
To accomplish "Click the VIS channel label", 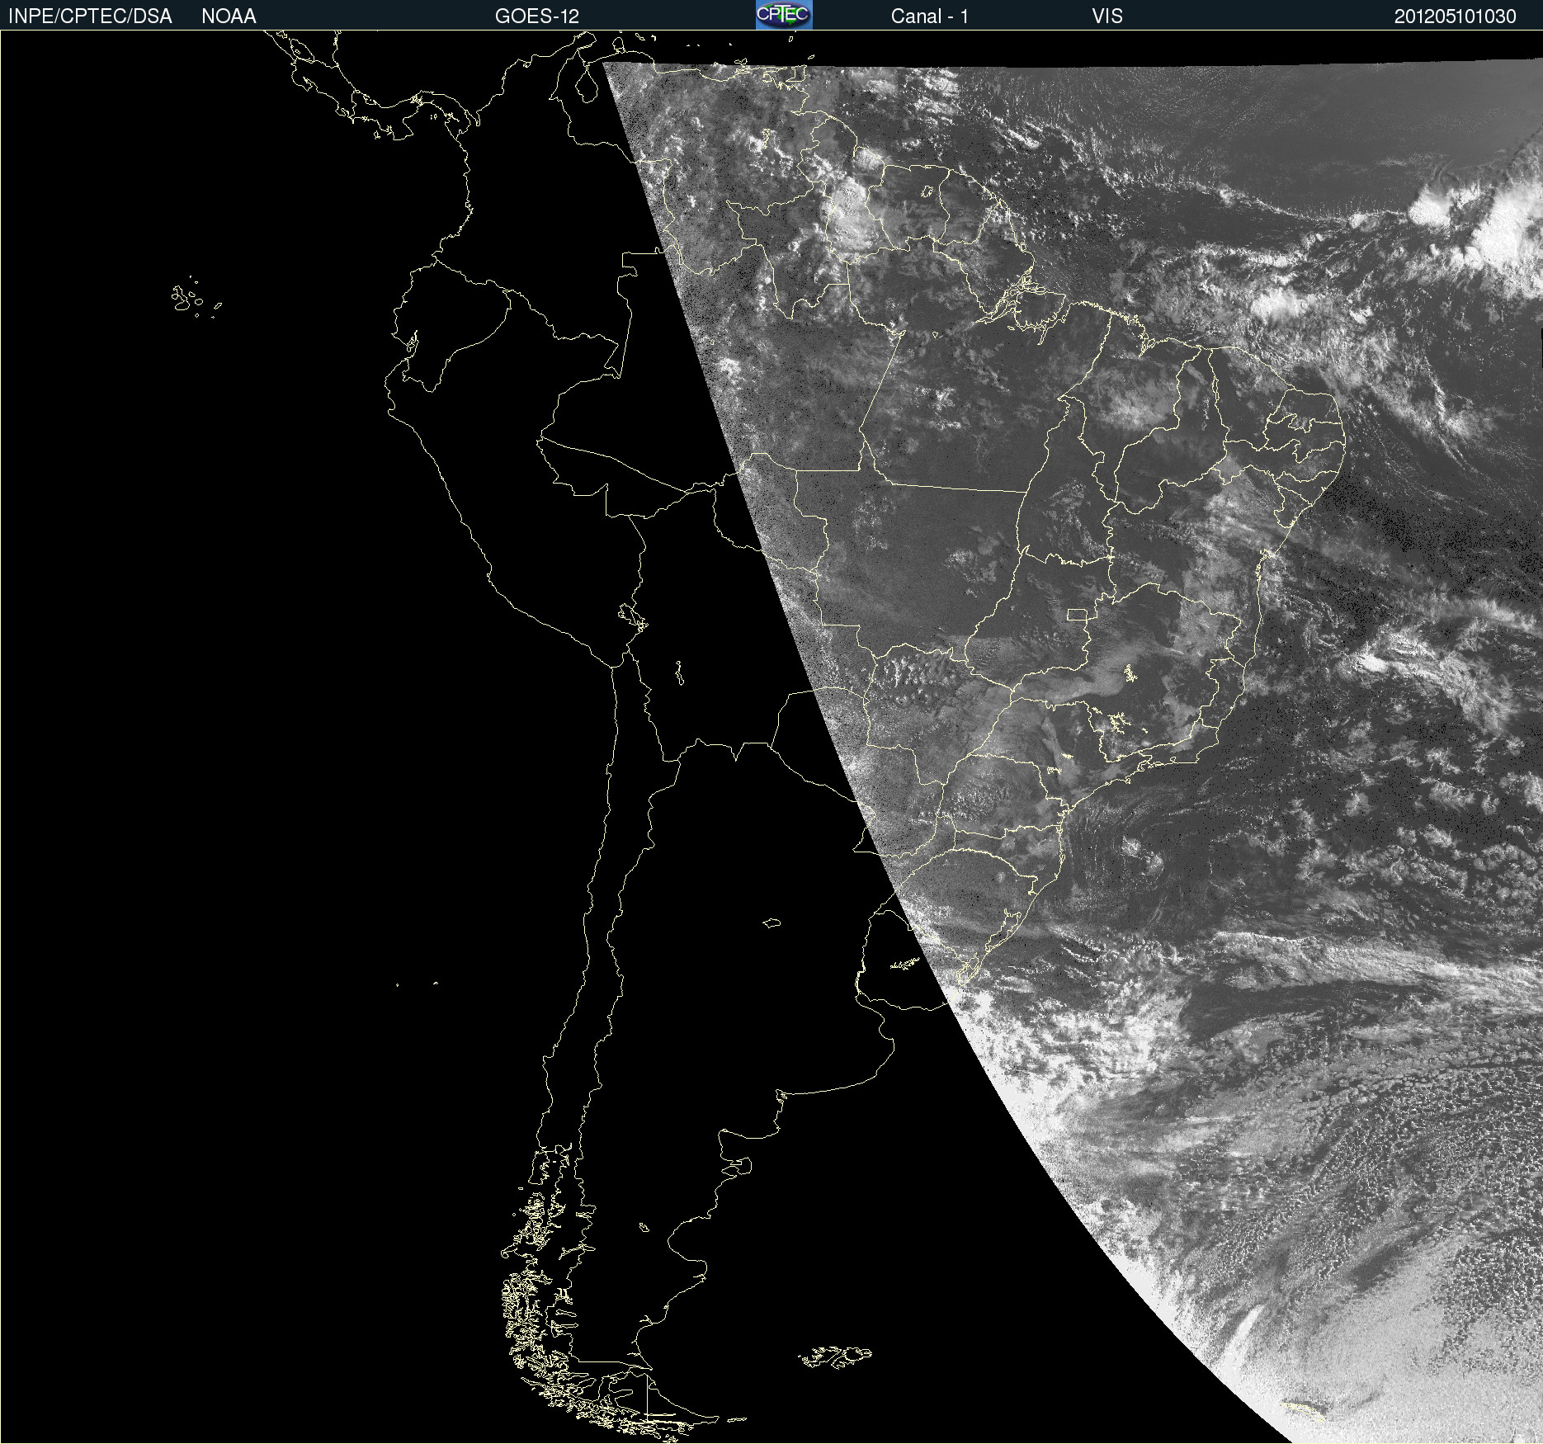I will click(1107, 17).
